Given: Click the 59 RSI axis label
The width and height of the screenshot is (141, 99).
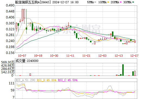Looking at the screenshot, I should (12, 90).
